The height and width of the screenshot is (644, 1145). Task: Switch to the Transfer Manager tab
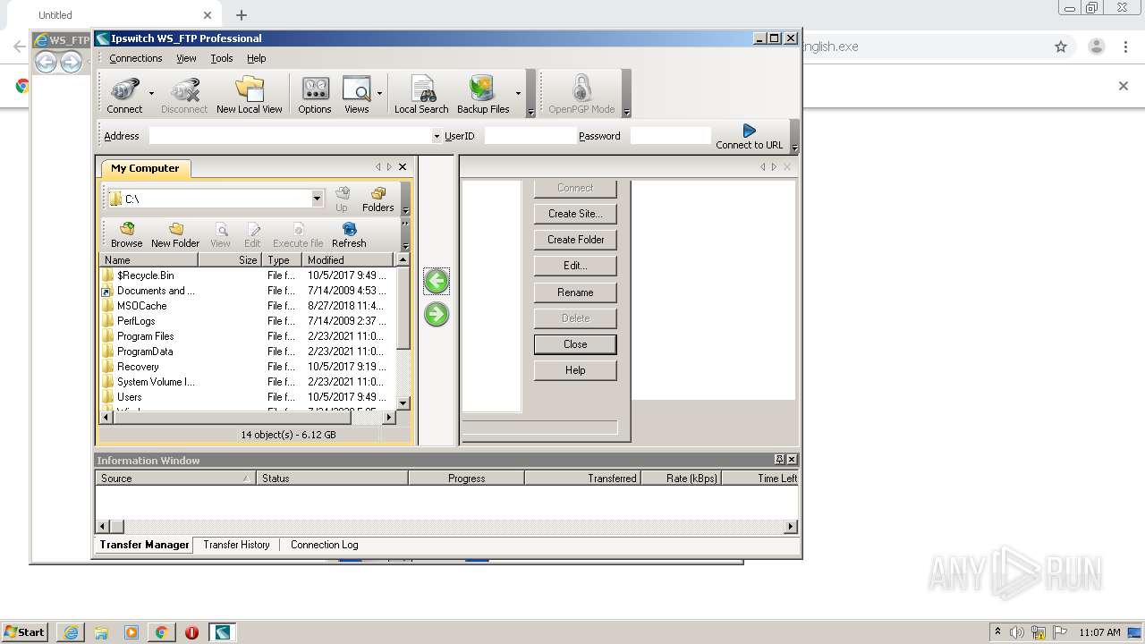pyautogui.click(x=144, y=545)
